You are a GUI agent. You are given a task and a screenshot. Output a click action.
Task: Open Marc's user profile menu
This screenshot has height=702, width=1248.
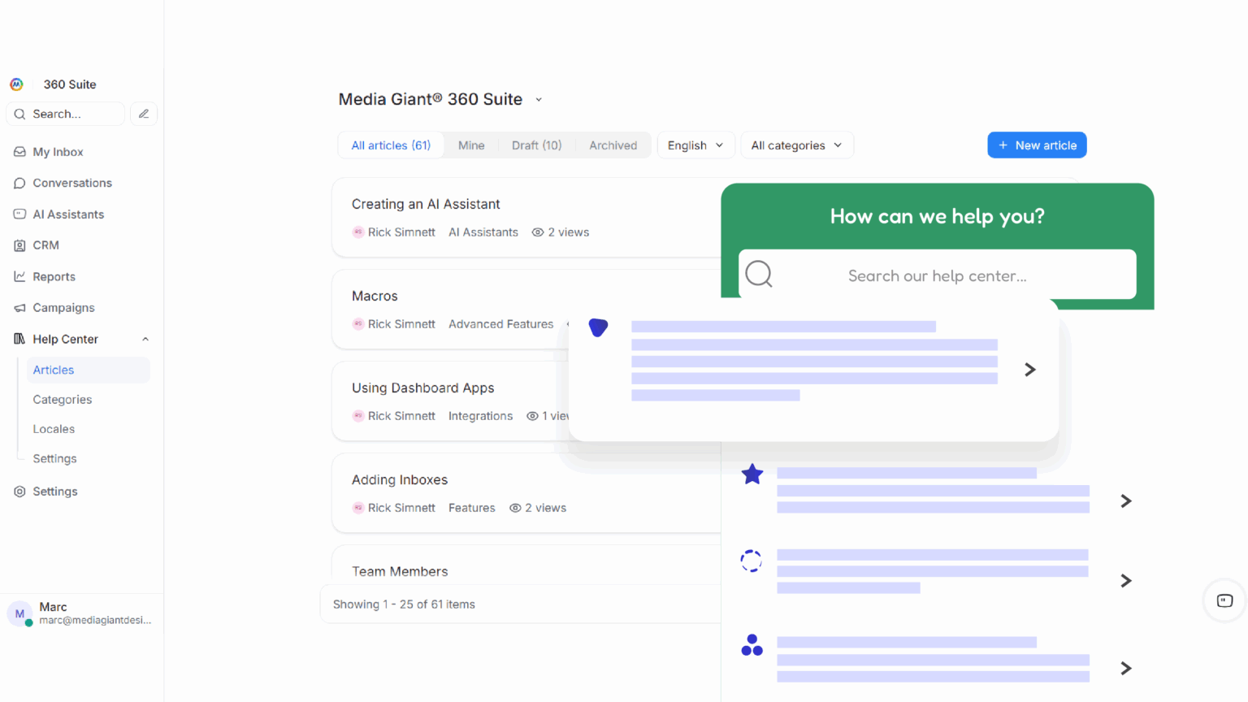(81, 613)
